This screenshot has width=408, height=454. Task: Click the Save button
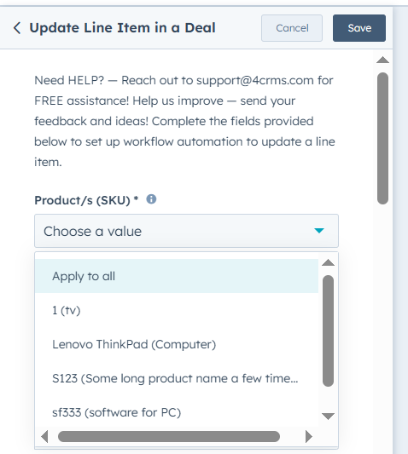359,28
